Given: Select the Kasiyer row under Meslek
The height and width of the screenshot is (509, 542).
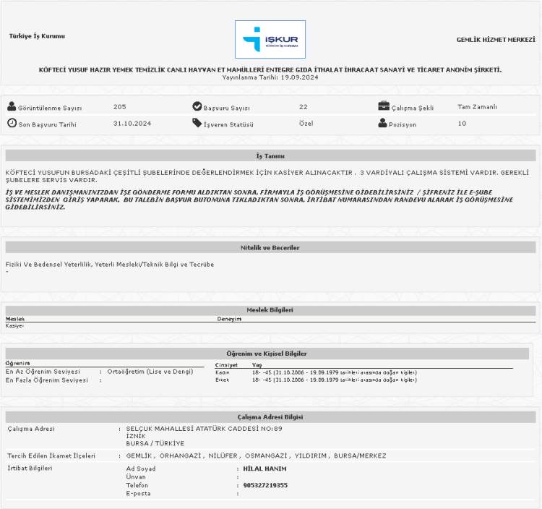Looking at the screenshot, I should pos(15,326).
